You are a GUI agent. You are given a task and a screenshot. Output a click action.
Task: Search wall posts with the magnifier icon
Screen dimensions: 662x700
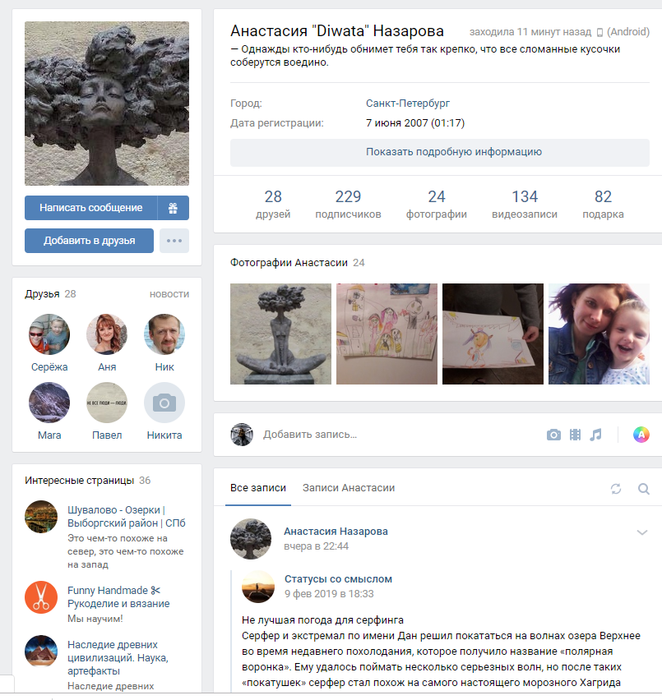[x=644, y=489]
